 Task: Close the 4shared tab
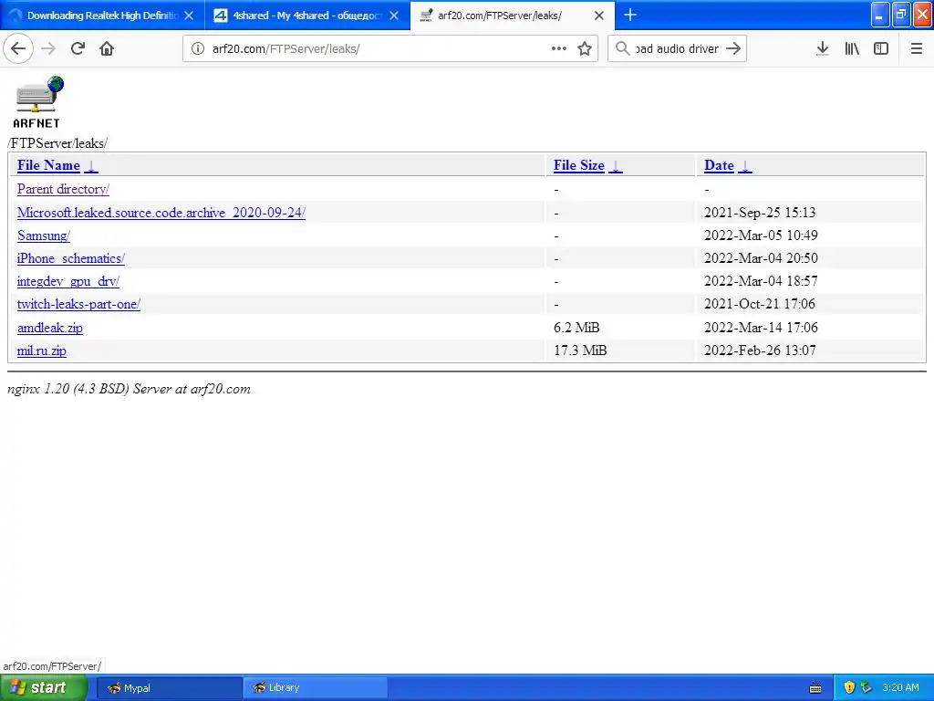[x=394, y=16]
